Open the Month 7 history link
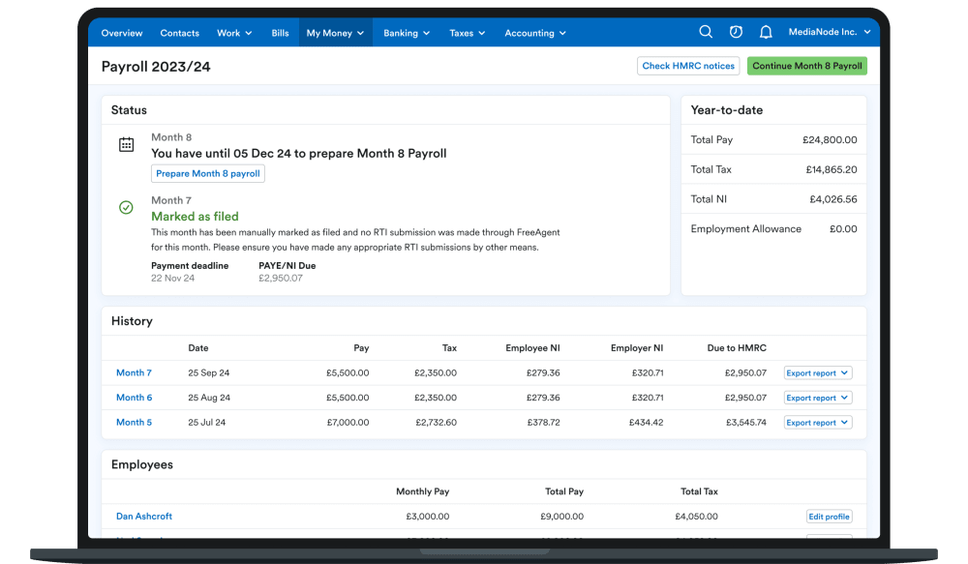Screen dimensions: 968x564 tap(134, 372)
